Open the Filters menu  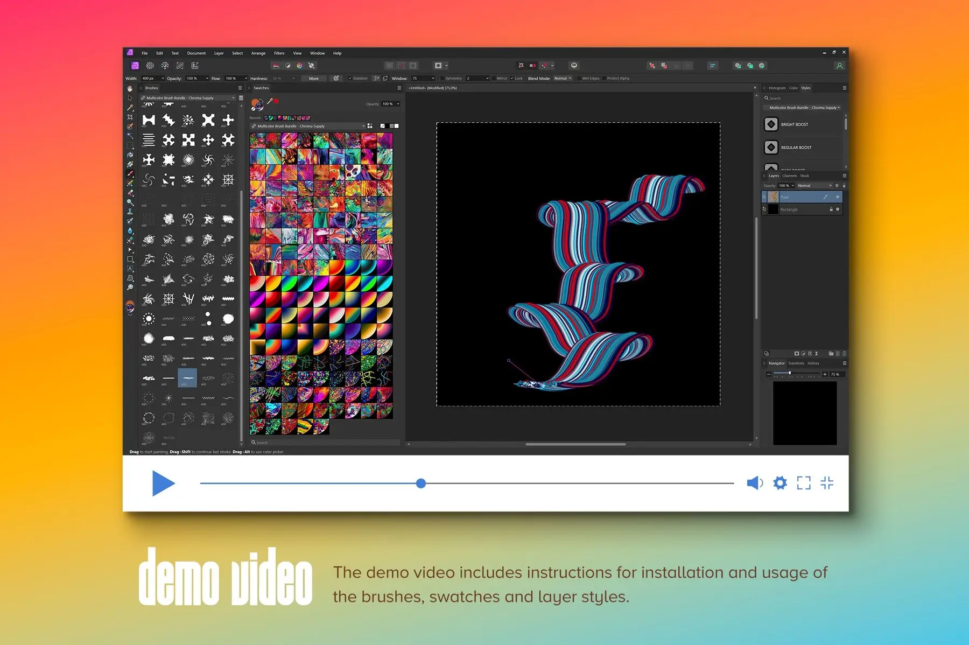(279, 53)
